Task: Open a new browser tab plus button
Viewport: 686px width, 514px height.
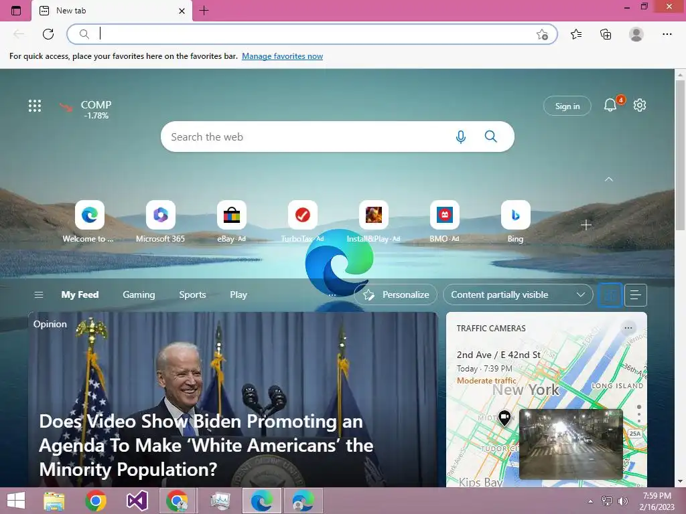Action: coord(204,11)
